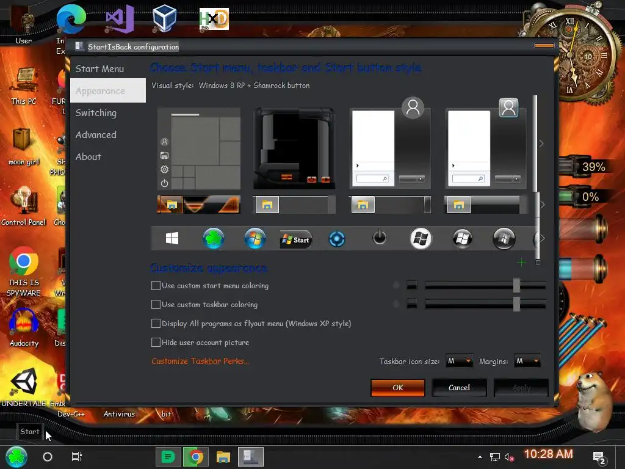Open green notes app in taskbar
This screenshot has width=625, height=469.
click(x=167, y=457)
